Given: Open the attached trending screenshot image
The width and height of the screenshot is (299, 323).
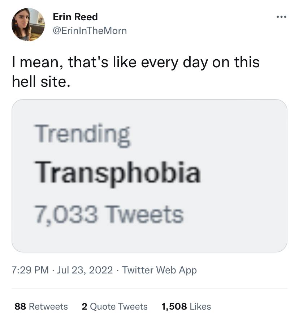Looking at the screenshot, I should coord(149,176).
